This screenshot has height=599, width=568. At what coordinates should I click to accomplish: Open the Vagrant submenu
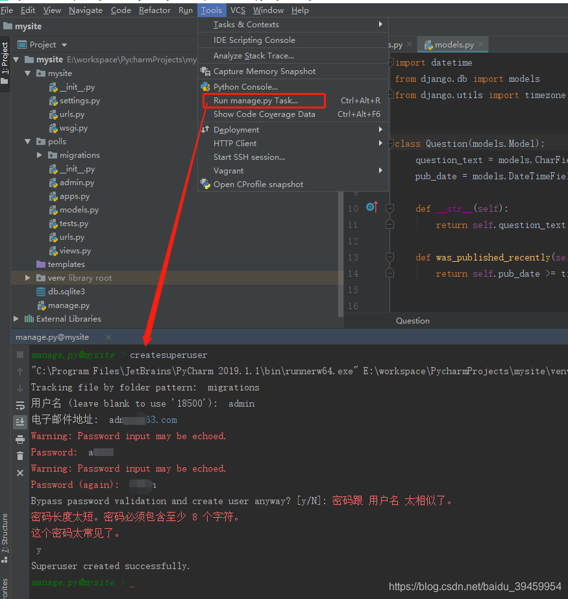click(x=293, y=171)
